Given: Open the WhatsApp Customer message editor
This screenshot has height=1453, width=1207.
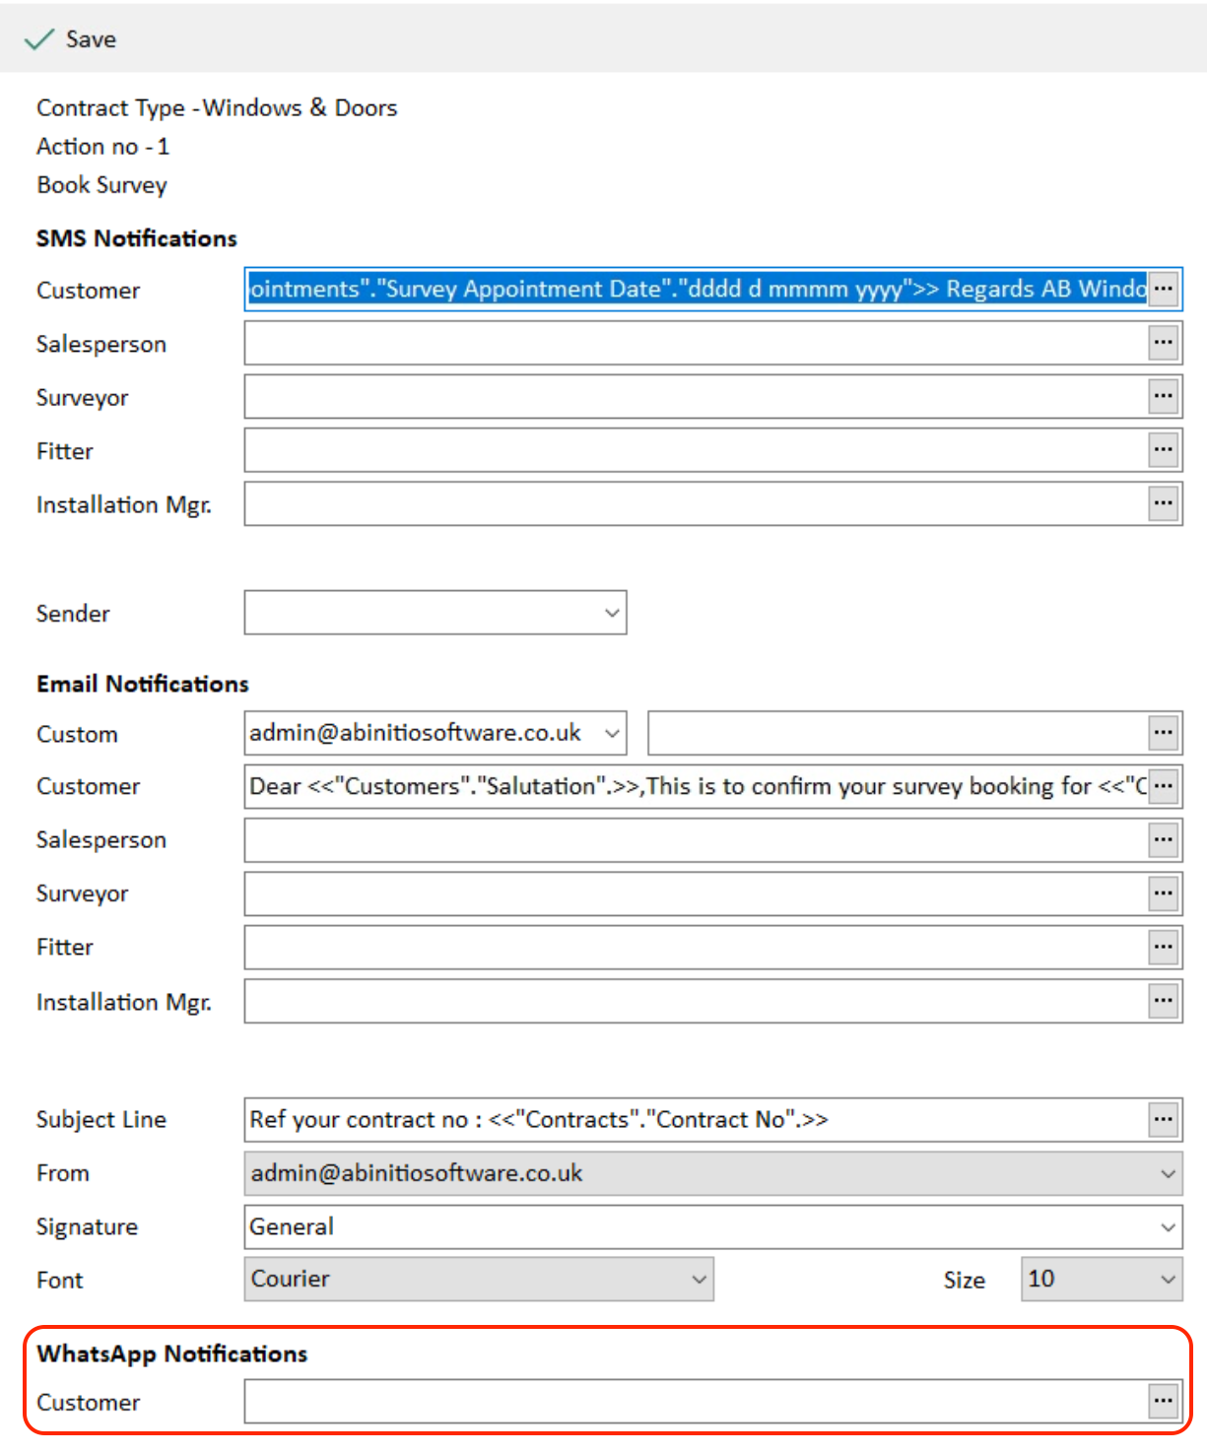Looking at the screenshot, I should point(1163,1401).
